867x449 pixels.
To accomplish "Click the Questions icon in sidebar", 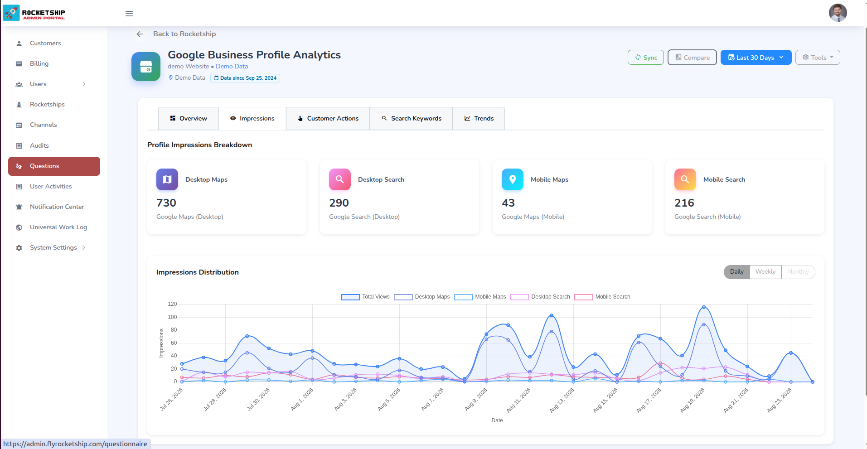I will (x=19, y=166).
